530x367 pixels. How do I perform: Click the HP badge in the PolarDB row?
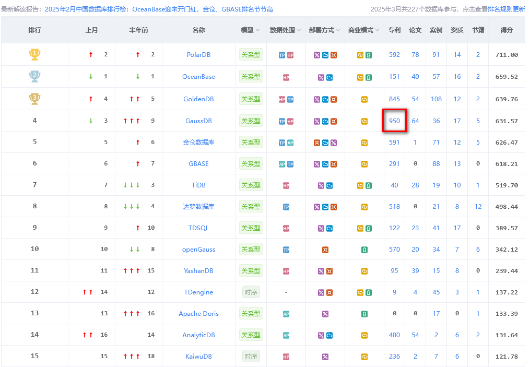(290, 55)
